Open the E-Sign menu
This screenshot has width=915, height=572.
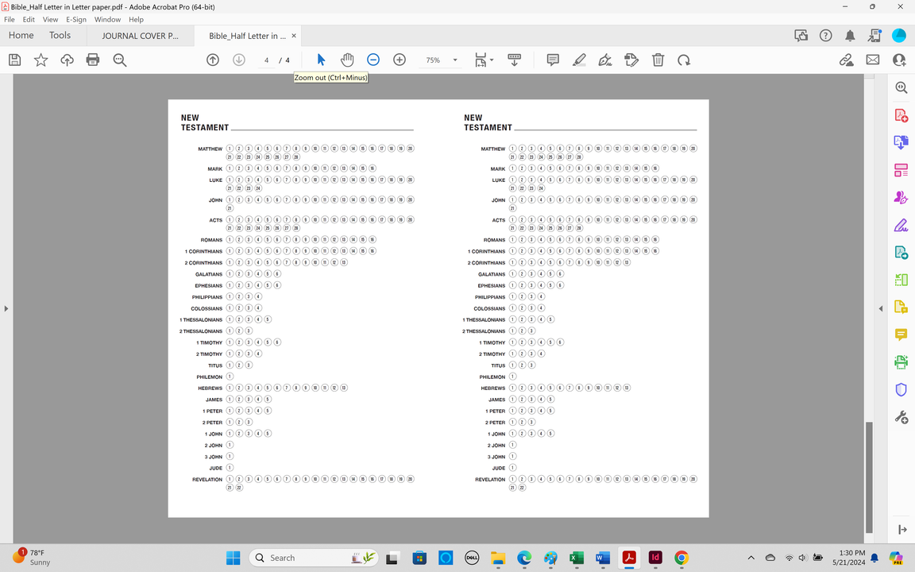[76, 19]
